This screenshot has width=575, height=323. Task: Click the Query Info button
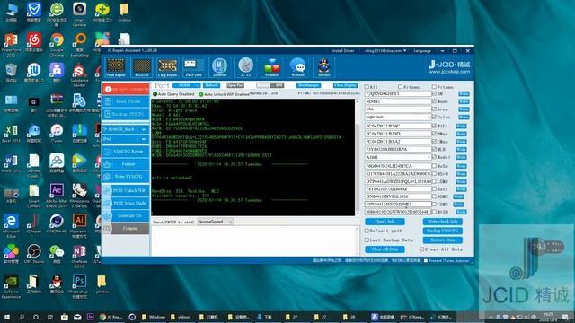[x=385, y=222]
